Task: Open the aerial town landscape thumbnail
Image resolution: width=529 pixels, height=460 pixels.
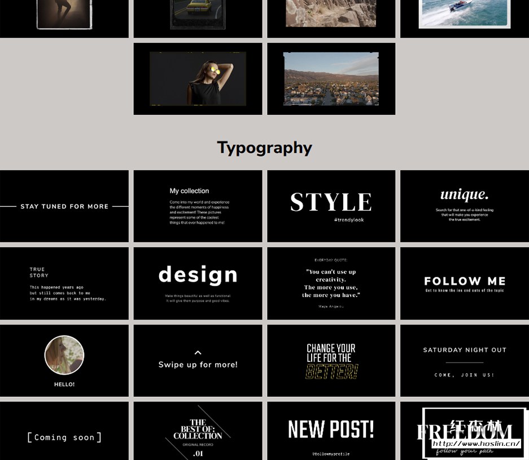Action: [x=331, y=79]
